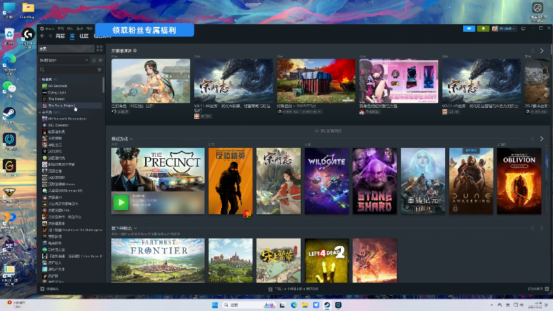This screenshot has width=553, height=311.
Task: Open the what's new settings gear
Action: click(x=135, y=50)
